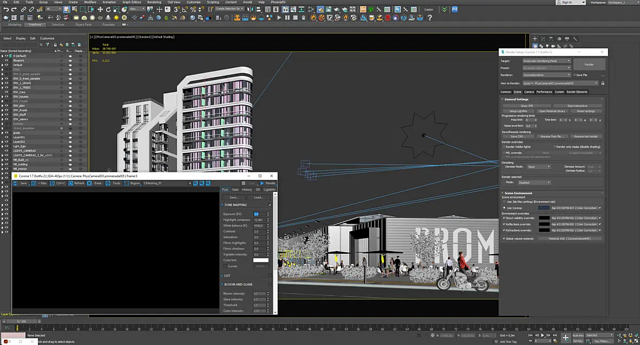640x345 pixels.
Task: Open the Renderer dropdown showing CoronaRenderer
Action: (x=547, y=75)
